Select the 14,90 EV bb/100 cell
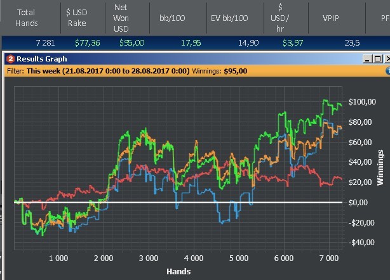Screen dimensions: 390x280 (248, 43)
